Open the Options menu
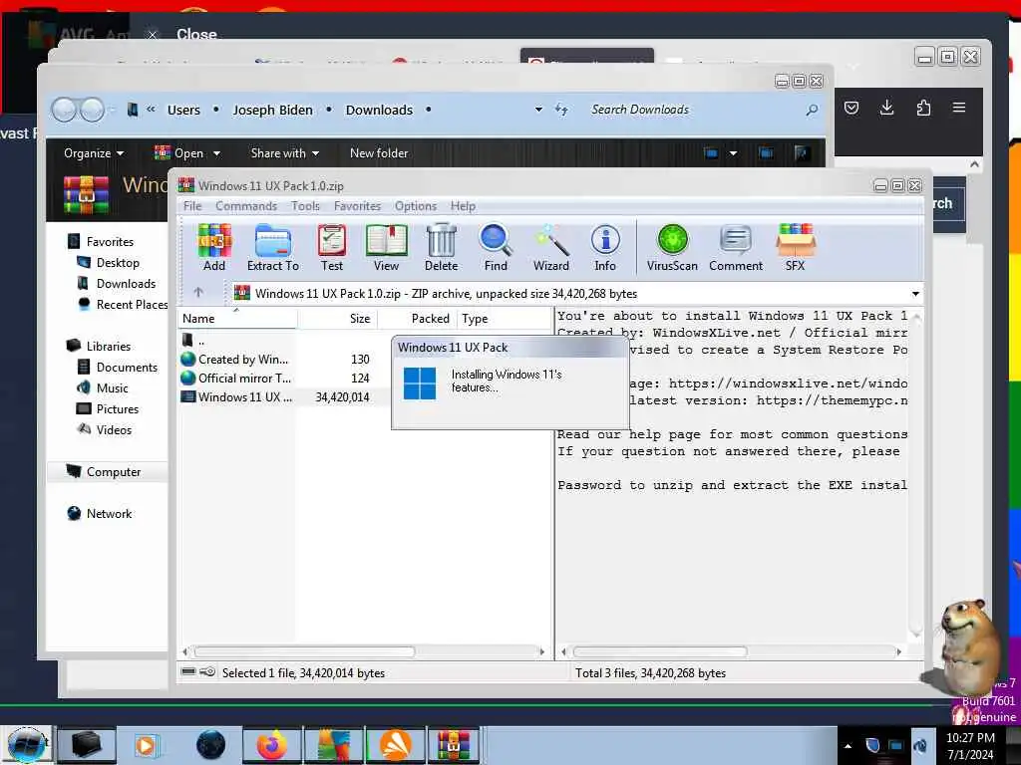 point(416,206)
